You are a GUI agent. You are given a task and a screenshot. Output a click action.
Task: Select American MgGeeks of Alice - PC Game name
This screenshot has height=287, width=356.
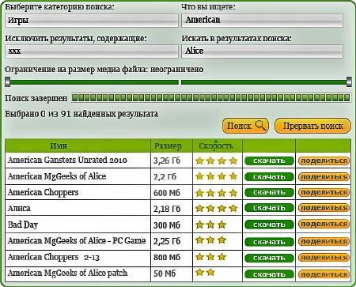(77, 240)
